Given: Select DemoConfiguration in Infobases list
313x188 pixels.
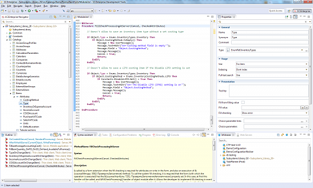Looking at the screenshot, I should (236, 148).
